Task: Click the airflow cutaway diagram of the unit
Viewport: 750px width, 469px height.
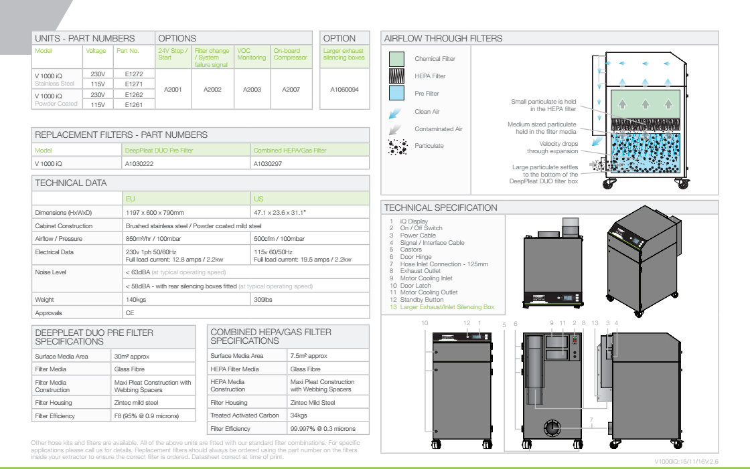Action: pos(641,120)
